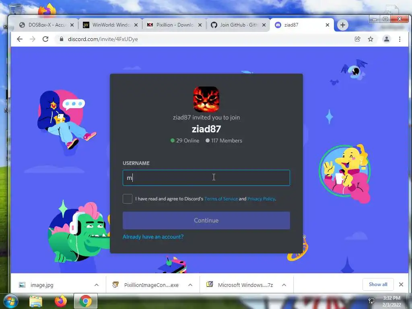This screenshot has height=309, width=412.
Task: Launch Firefox from the taskbar
Action: coord(61,301)
